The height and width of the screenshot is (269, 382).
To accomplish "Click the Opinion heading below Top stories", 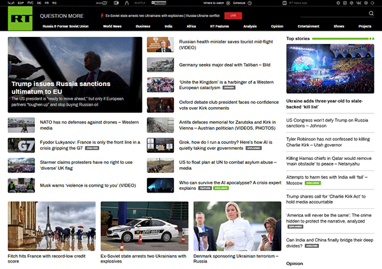I will pos(295,264).
